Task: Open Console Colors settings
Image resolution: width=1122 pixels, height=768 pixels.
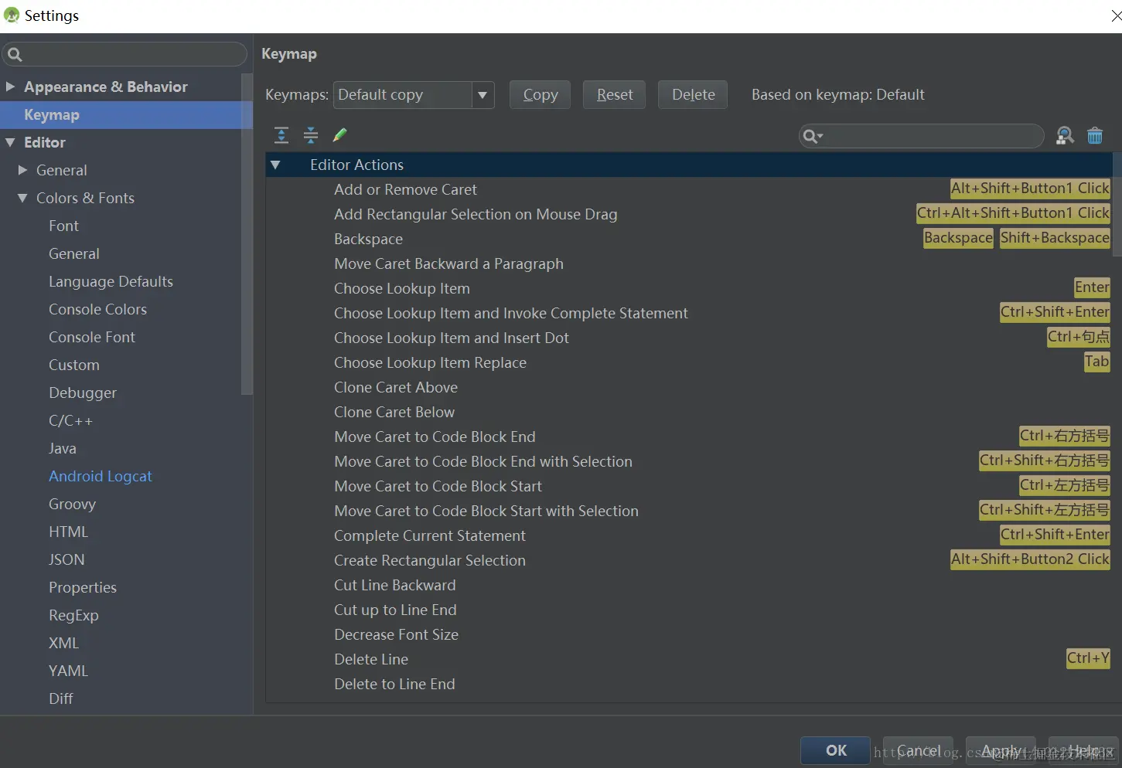Action: (x=97, y=309)
